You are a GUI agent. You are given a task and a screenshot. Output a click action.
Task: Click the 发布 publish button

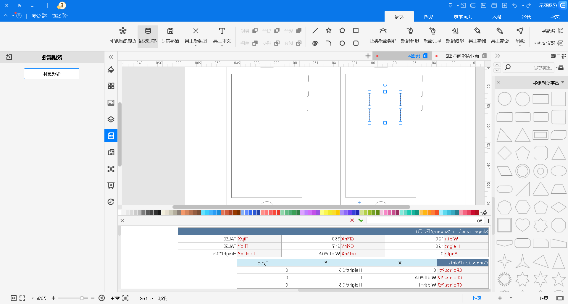tap(60, 15)
